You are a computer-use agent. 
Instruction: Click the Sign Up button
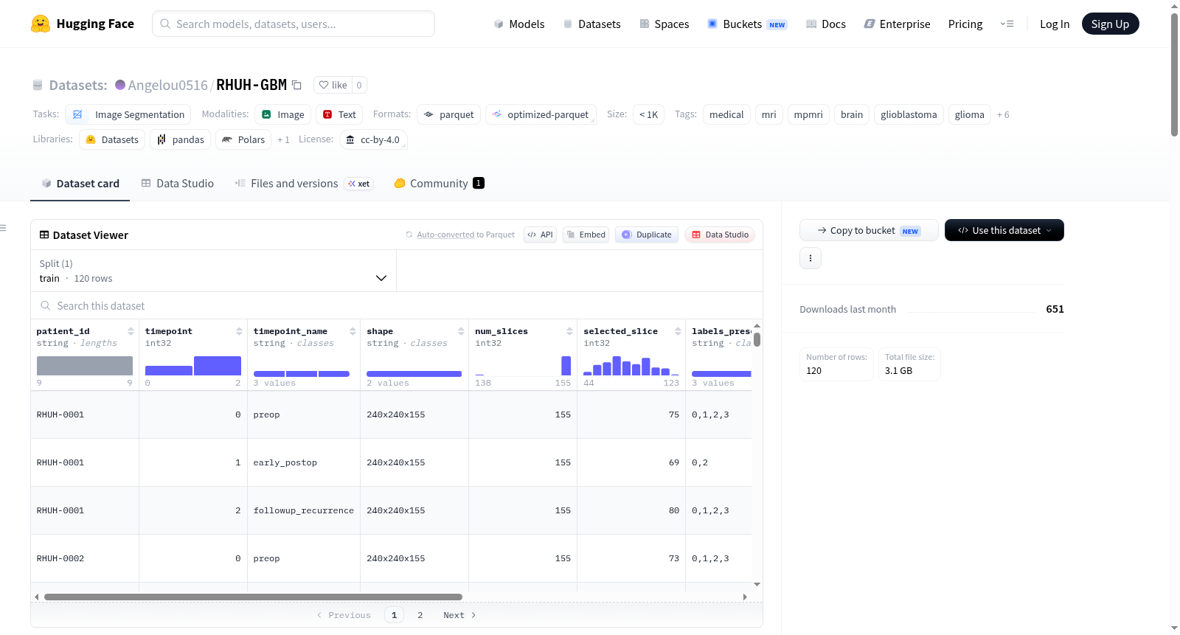click(1110, 24)
